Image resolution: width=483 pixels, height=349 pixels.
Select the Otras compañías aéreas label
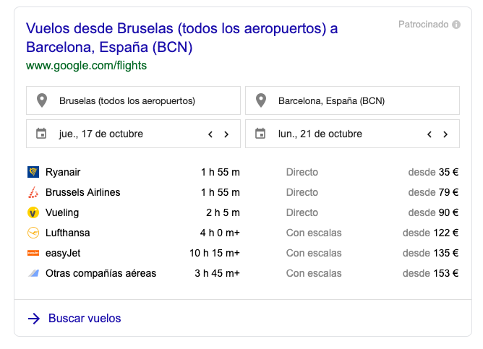click(101, 273)
